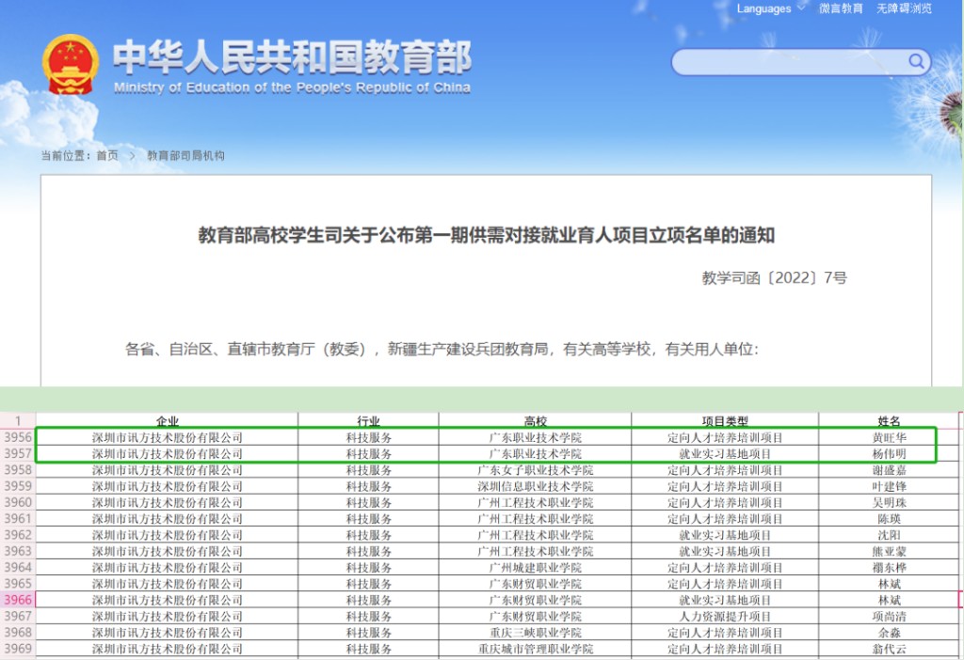Open 教育部司局机构 breadcrumb link
This screenshot has height=660, width=964.
pyautogui.click(x=185, y=155)
